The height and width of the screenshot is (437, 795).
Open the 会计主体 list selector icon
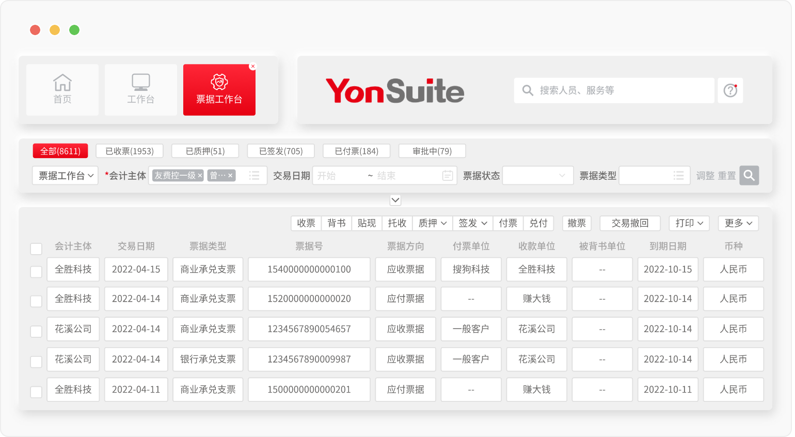tap(254, 176)
